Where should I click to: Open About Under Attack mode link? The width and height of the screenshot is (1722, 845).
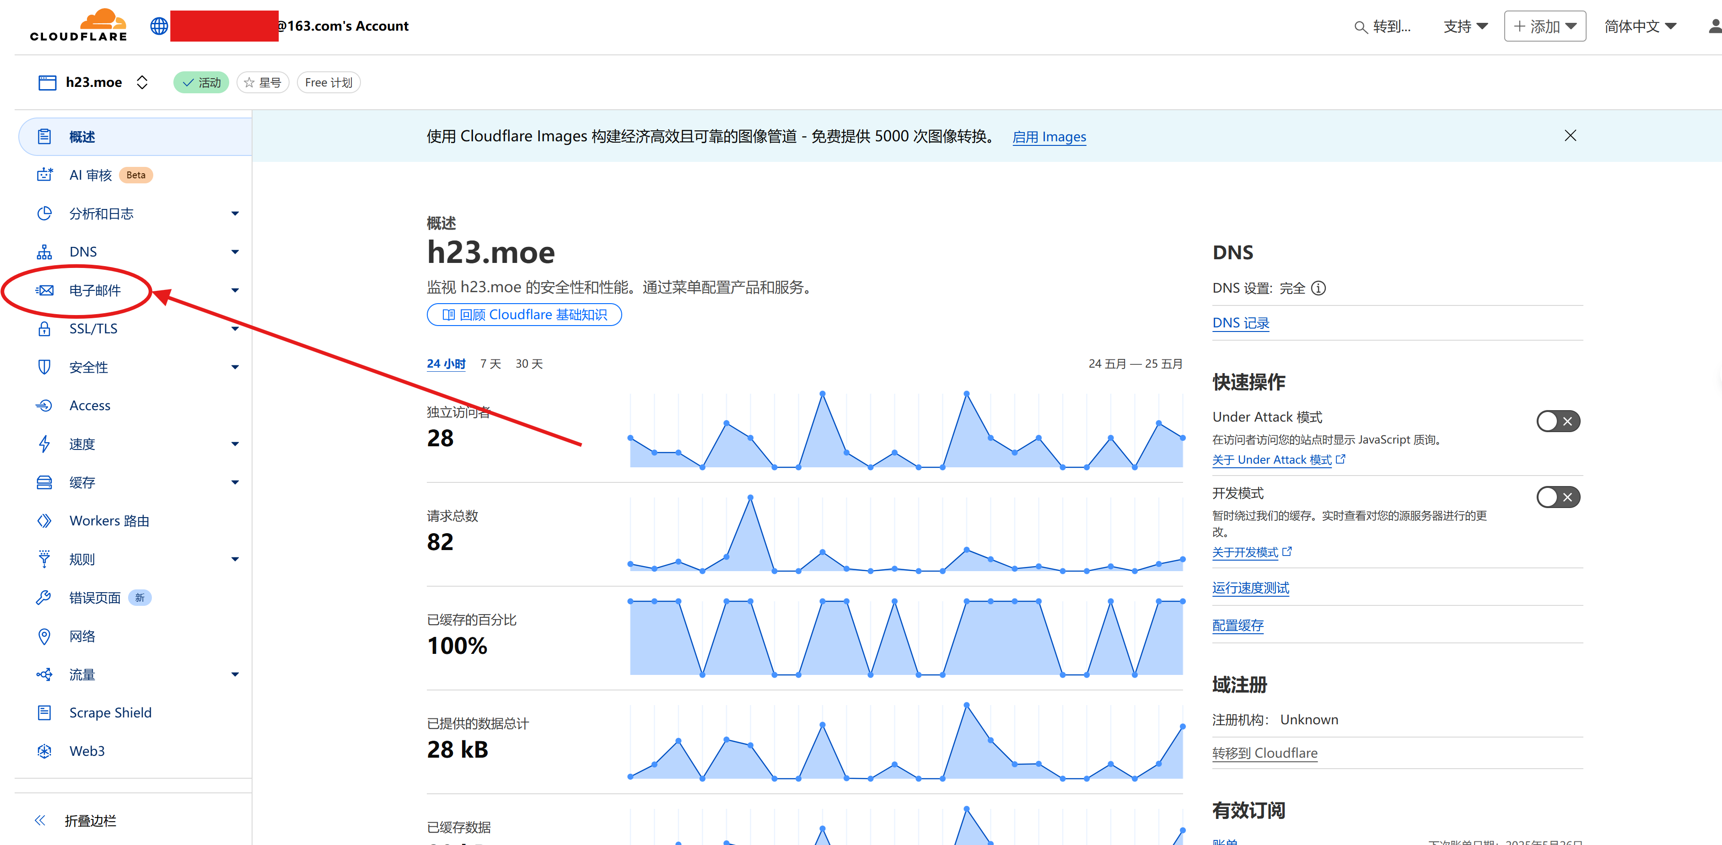click(1279, 460)
